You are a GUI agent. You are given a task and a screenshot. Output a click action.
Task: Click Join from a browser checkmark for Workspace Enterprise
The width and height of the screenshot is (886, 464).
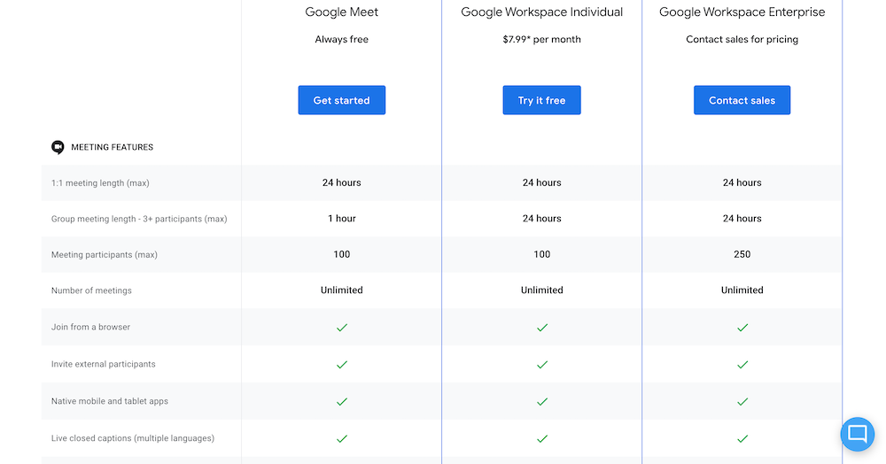click(742, 328)
